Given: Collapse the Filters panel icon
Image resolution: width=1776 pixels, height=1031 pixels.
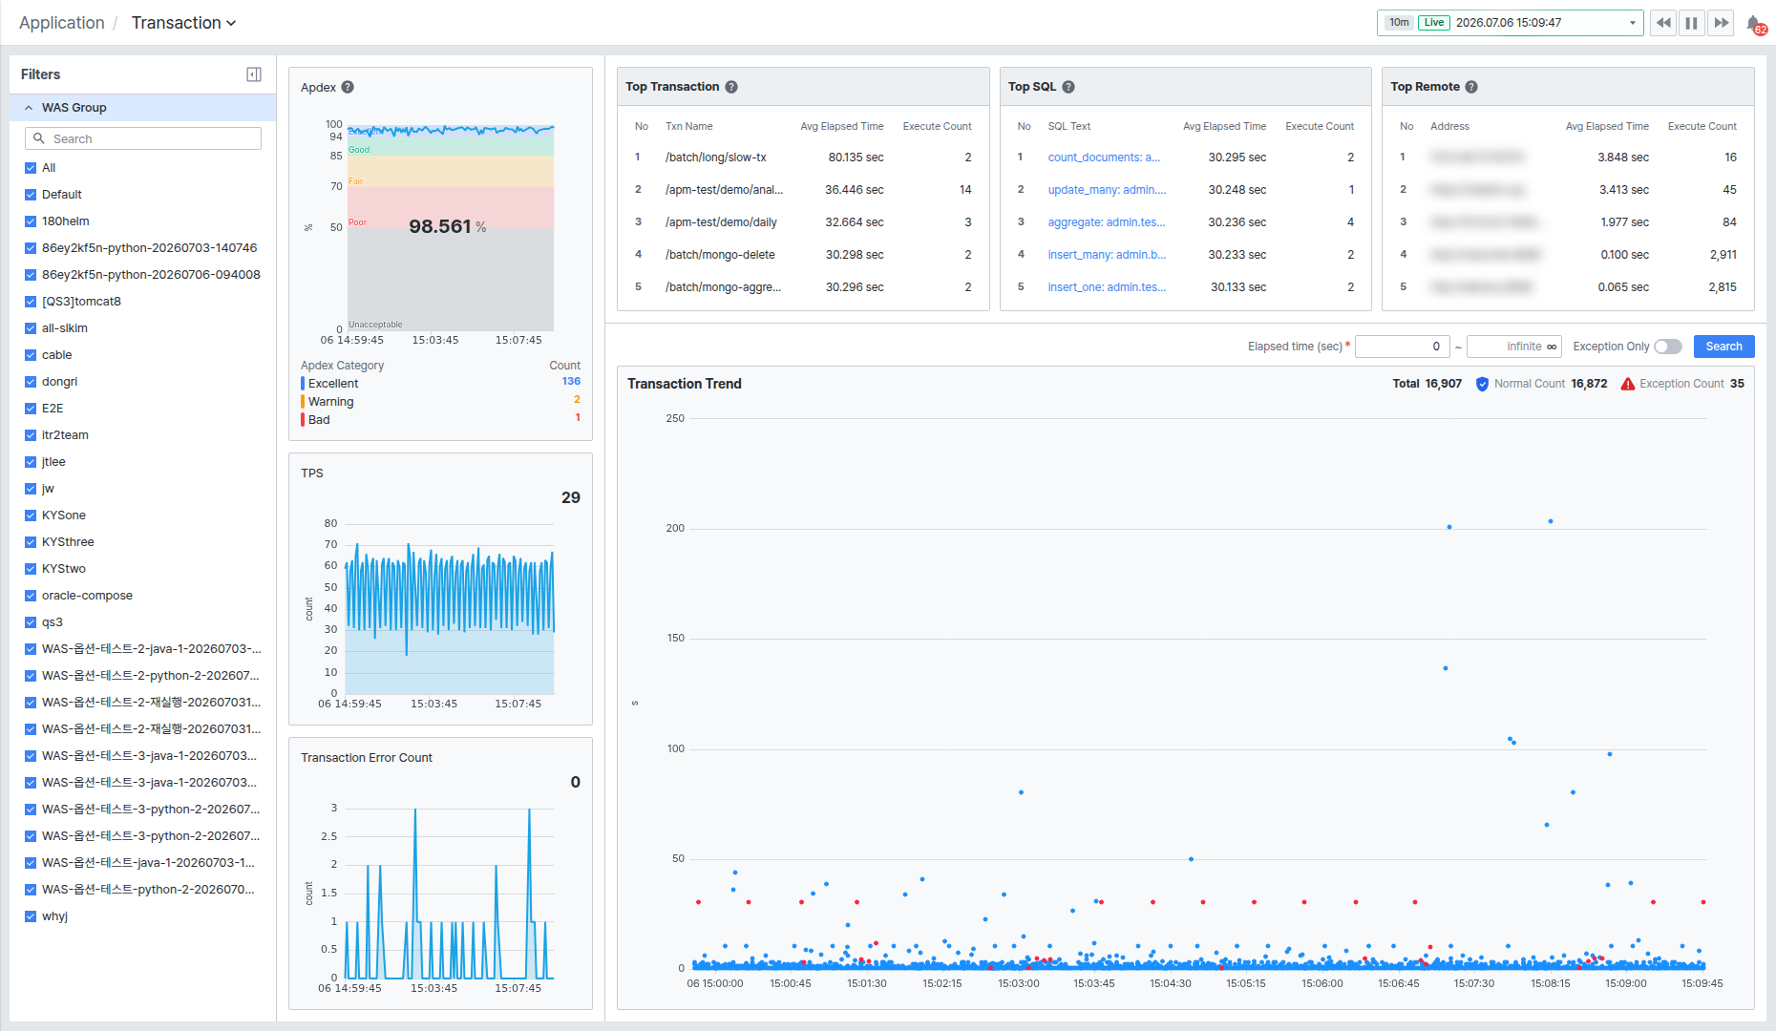Looking at the screenshot, I should click(254, 74).
